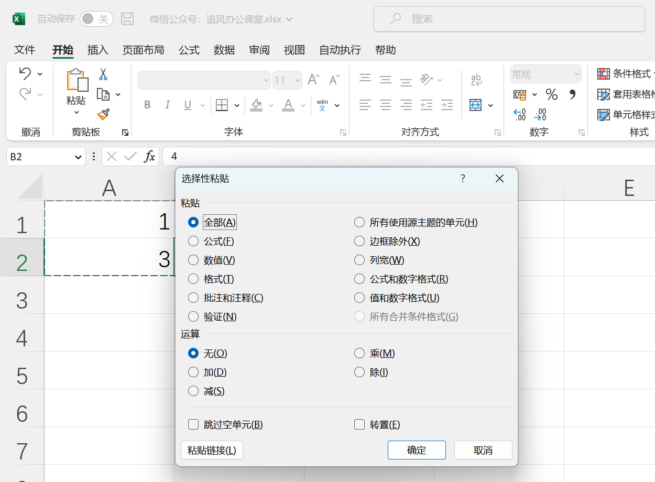The width and height of the screenshot is (655, 482).
Task: Switch to the 公式 ribbon tab
Action: tap(189, 50)
